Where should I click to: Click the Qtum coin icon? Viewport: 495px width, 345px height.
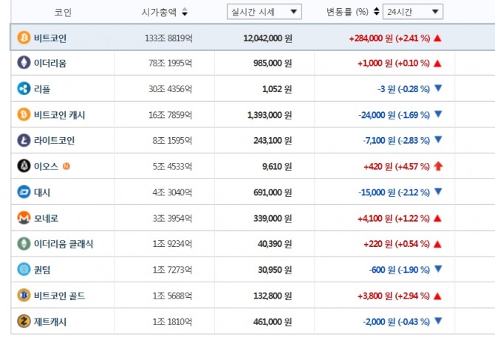click(x=24, y=270)
